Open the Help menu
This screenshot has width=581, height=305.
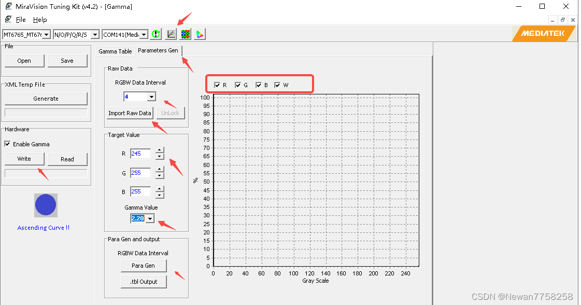coord(40,20)
